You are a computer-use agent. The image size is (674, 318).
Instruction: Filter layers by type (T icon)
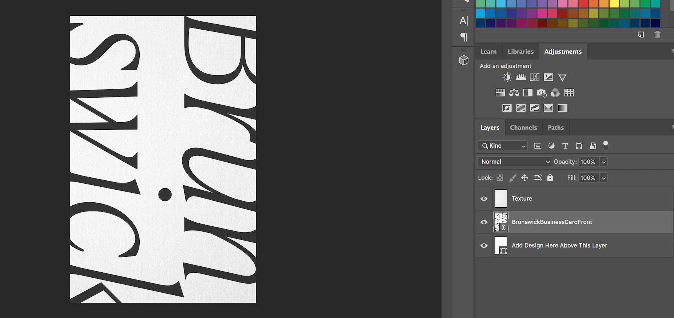coord(565,146)
